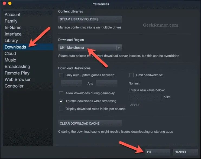Open Remote Play settings

click(x=17, y=73)
